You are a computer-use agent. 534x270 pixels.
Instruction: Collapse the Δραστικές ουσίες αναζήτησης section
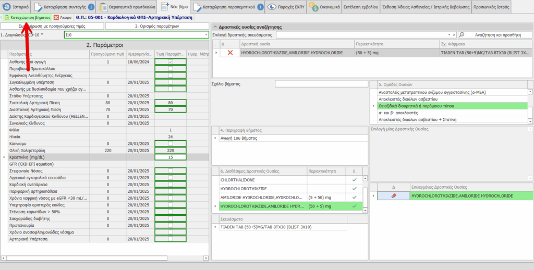click(215, 26)
